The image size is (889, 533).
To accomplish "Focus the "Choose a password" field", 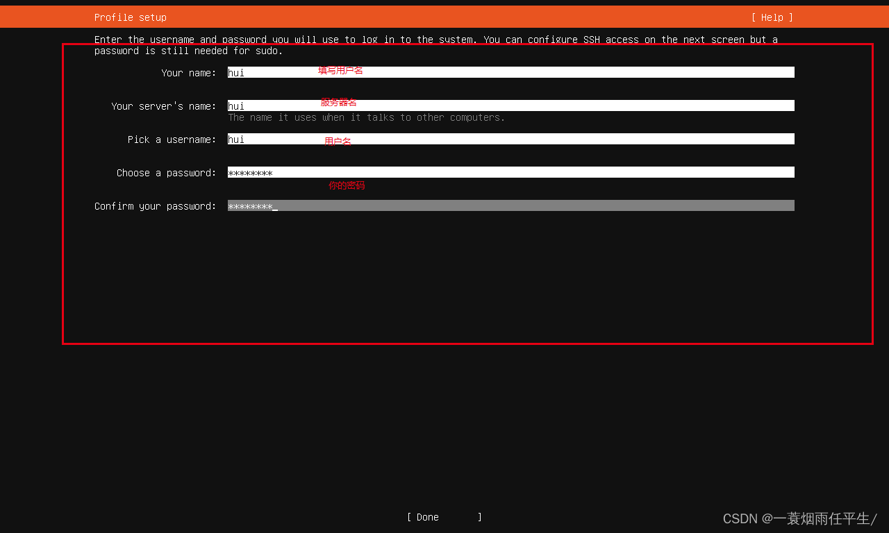I will tap(511, 172).
